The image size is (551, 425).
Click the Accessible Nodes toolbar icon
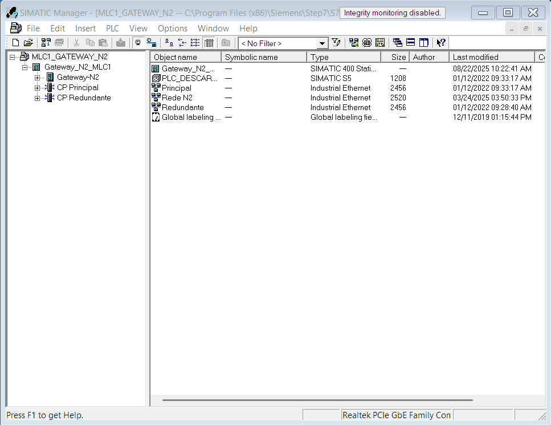point(46,43)
